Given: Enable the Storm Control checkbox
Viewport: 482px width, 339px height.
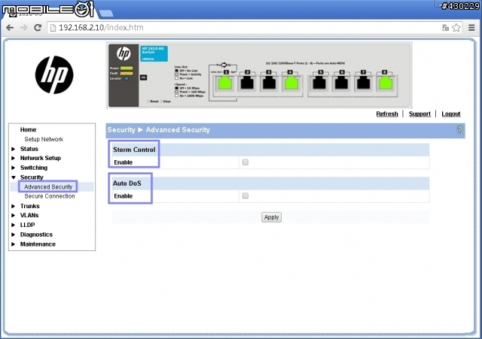Looking at the screenshot, I should (x=246, y=162).
